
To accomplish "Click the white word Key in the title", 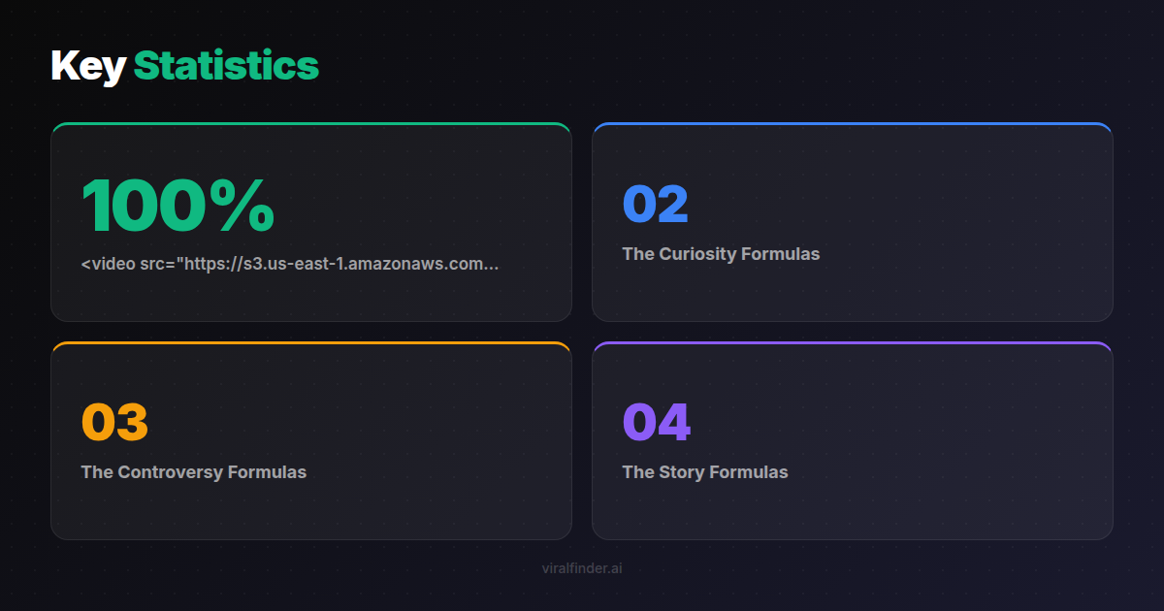I will (x=88, y=66).
